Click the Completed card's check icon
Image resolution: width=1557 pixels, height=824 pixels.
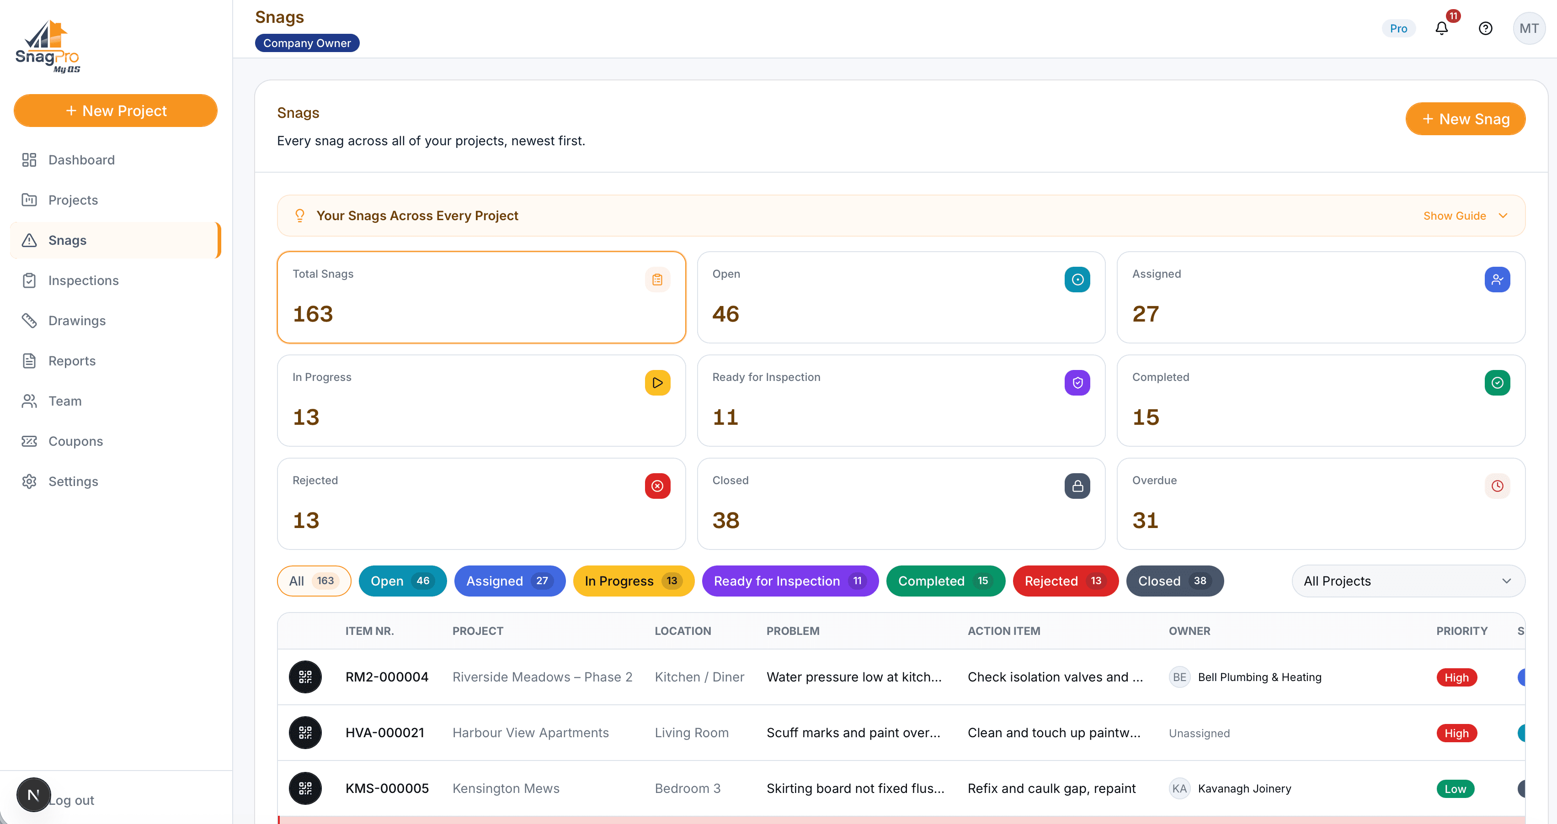pyautogui.click(x=1497, y=383)
